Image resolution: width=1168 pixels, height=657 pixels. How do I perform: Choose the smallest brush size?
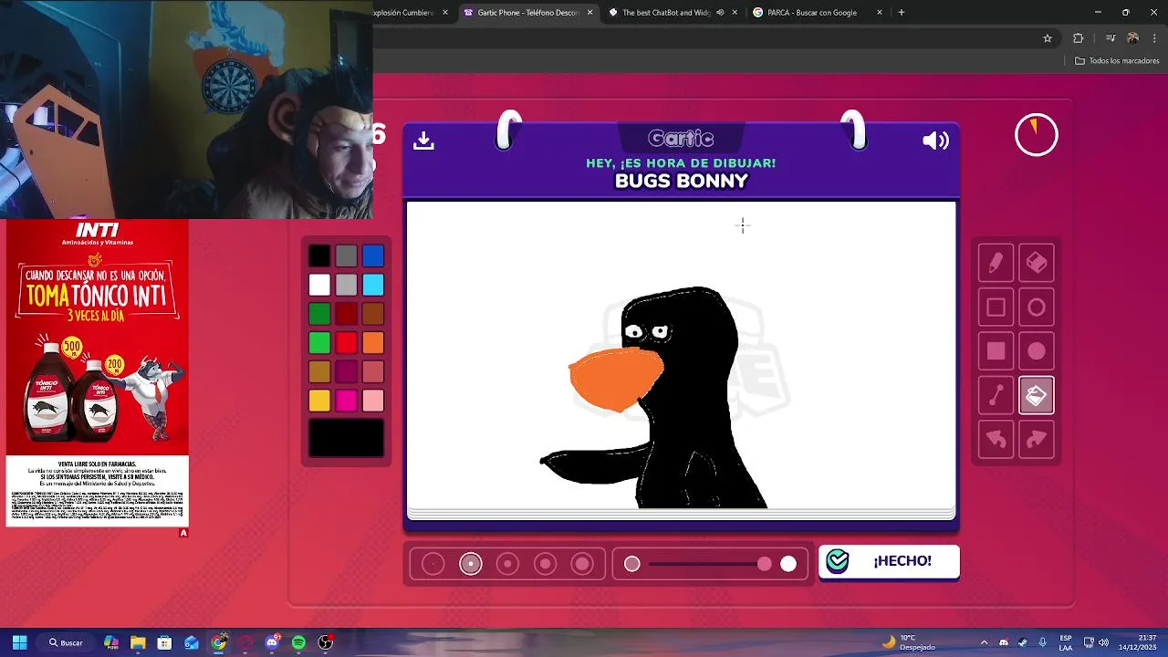(x=433, y=564)
